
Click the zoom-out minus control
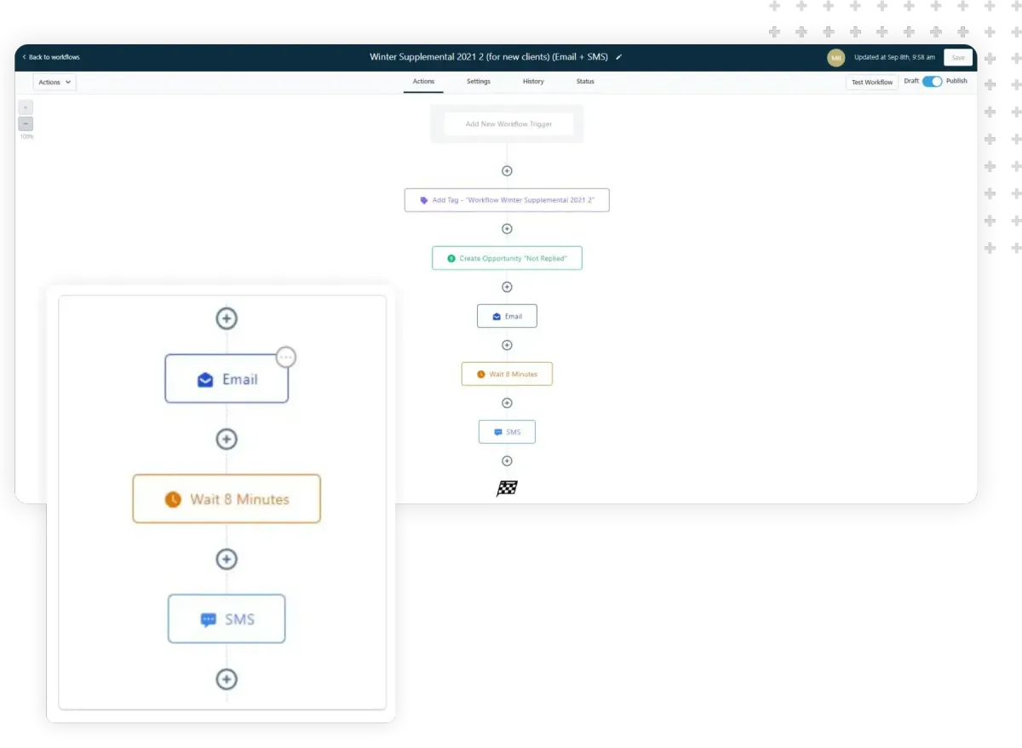point(26,123)
